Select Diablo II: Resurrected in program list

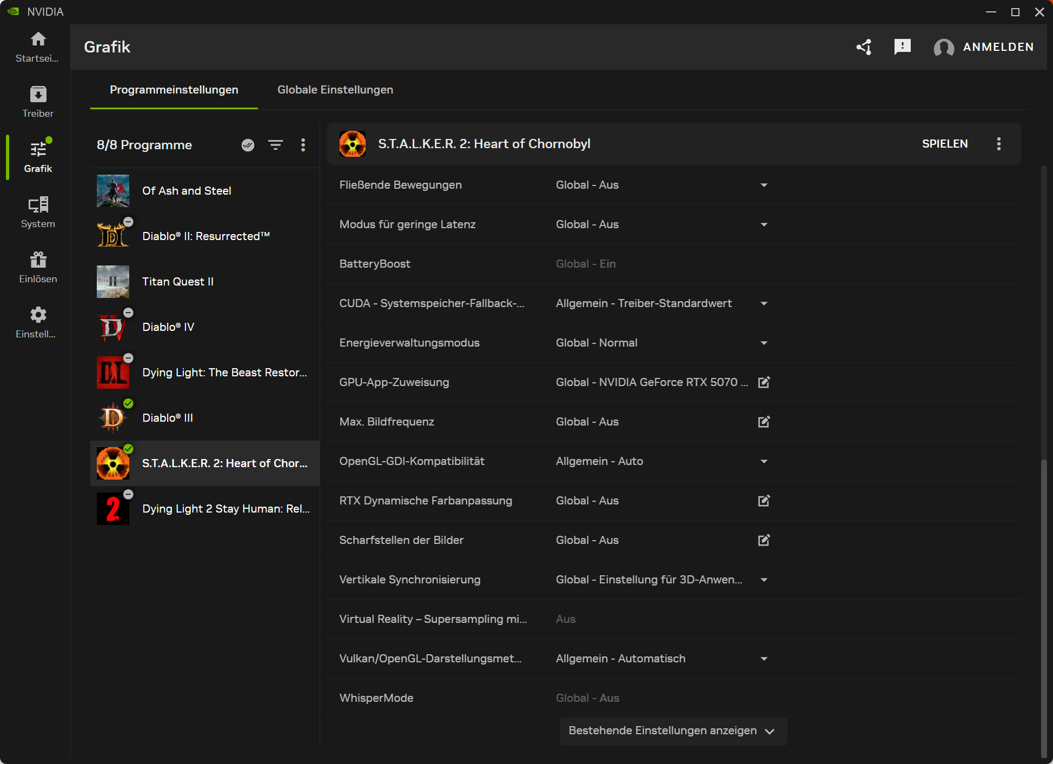[x=205, y=236]
